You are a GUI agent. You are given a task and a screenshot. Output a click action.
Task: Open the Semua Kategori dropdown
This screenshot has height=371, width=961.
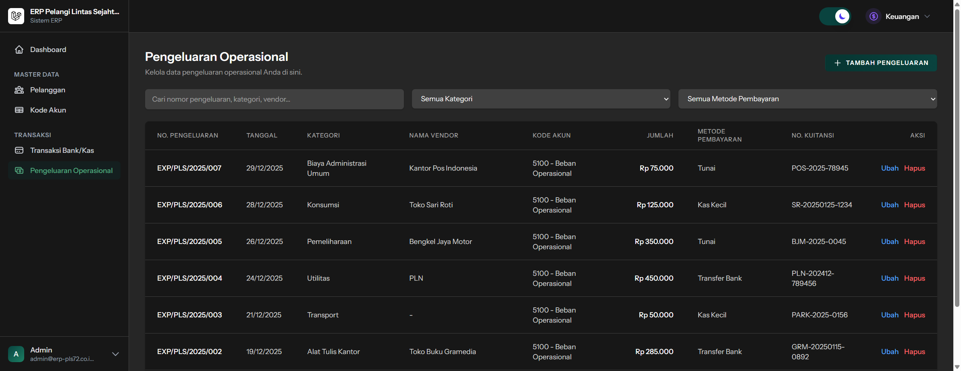coord(541,99)
